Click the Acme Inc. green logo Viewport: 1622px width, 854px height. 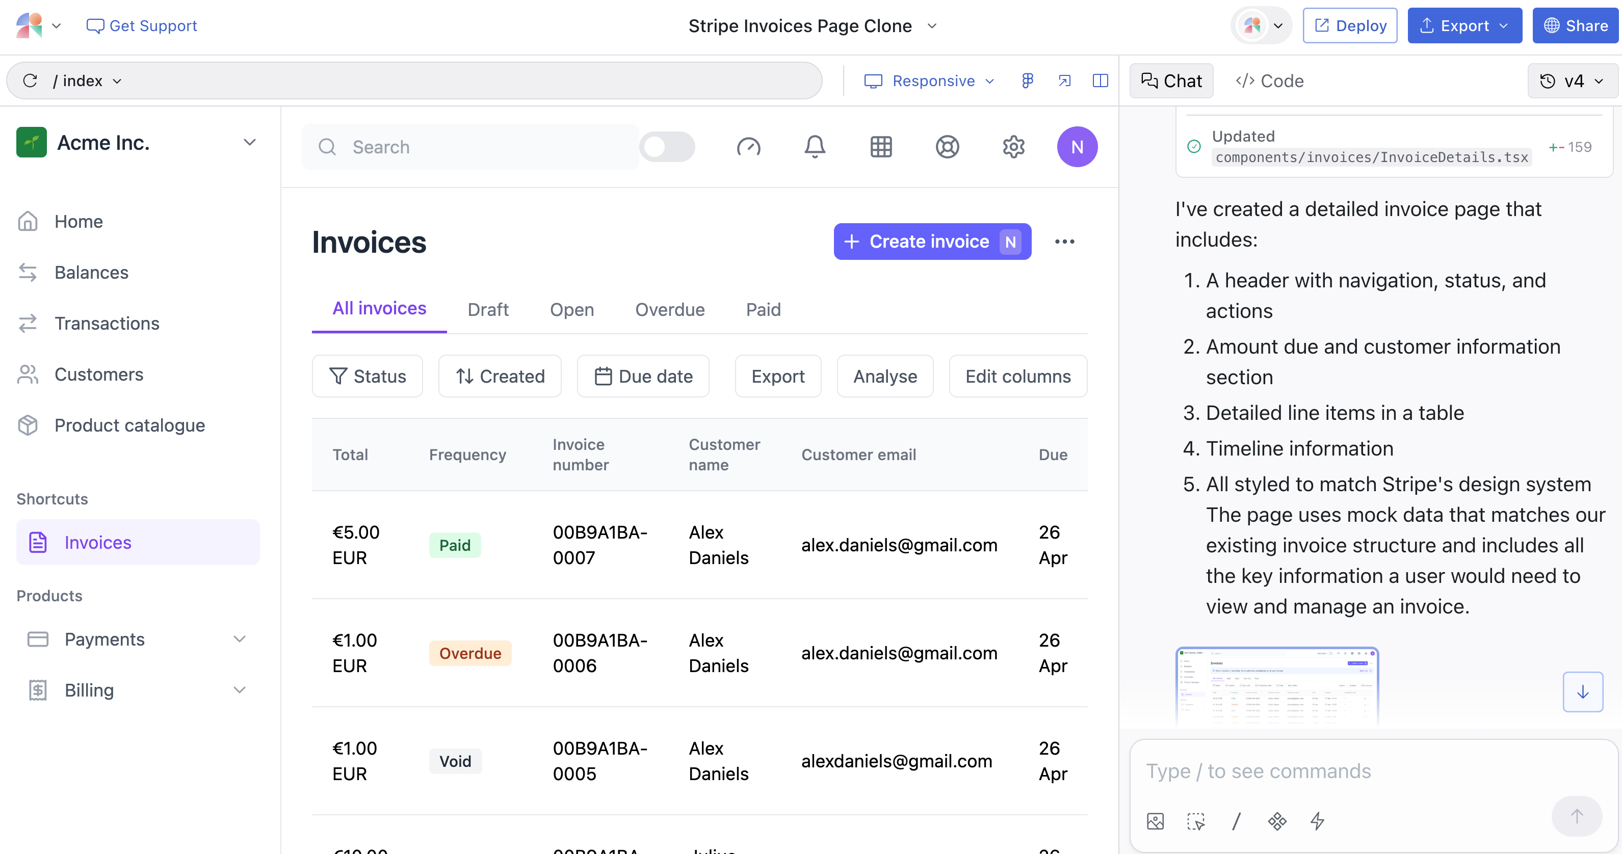[32, 142]
